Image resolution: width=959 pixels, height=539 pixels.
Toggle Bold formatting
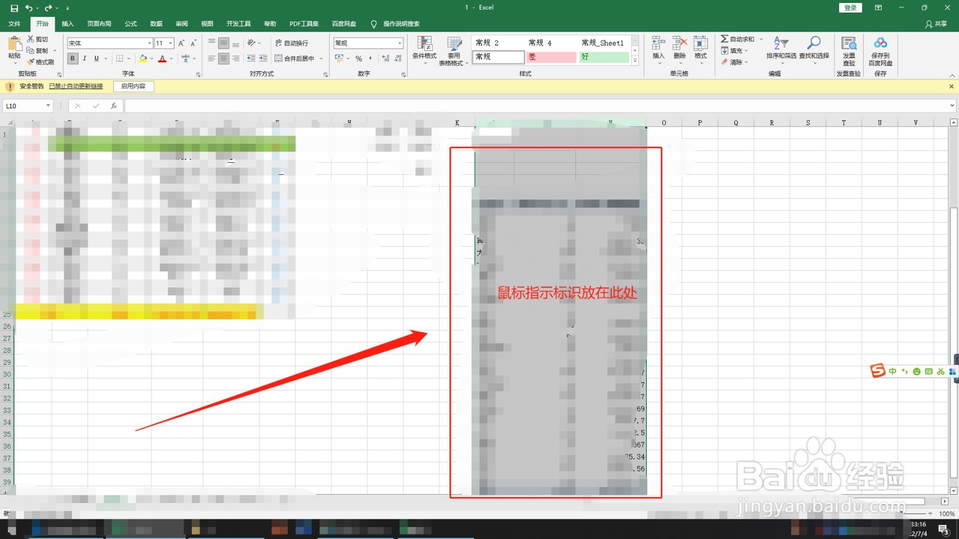pos(73,59)
